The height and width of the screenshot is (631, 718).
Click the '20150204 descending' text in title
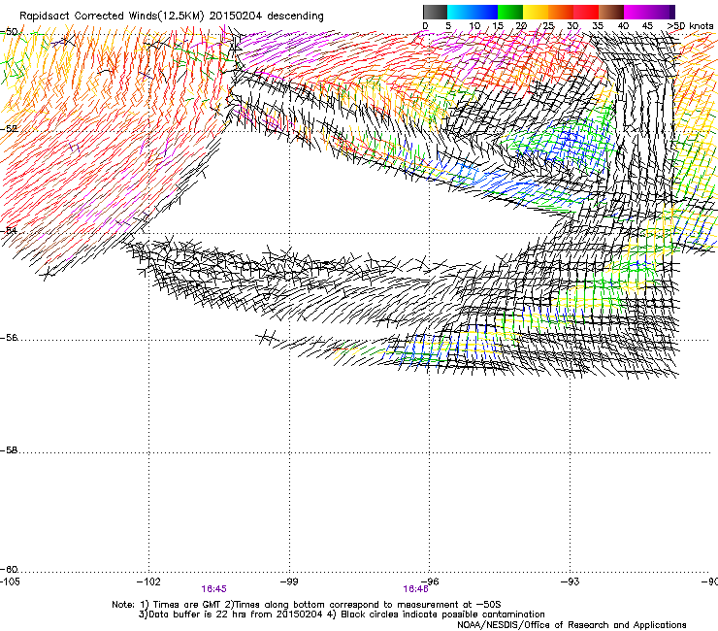tap(267, 17)
